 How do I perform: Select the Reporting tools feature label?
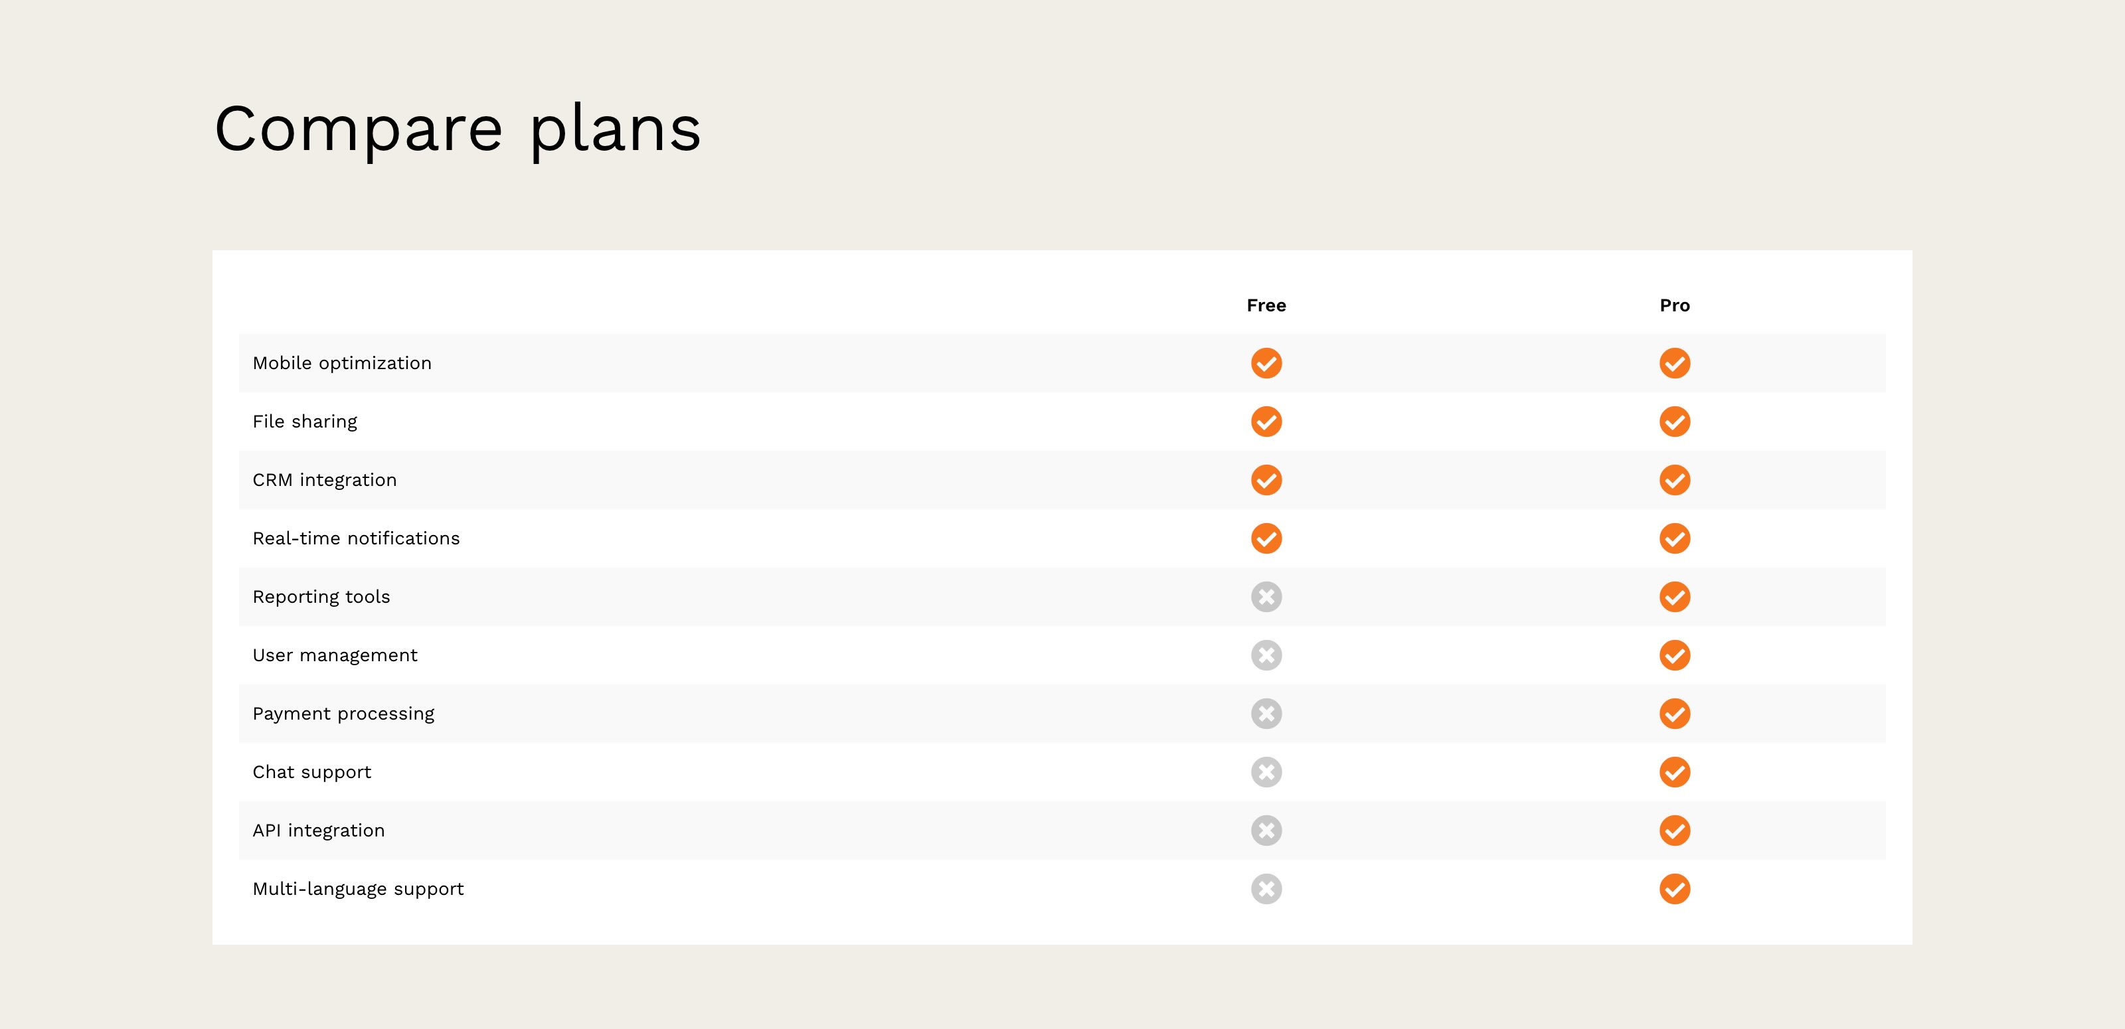tap(321, 596)
